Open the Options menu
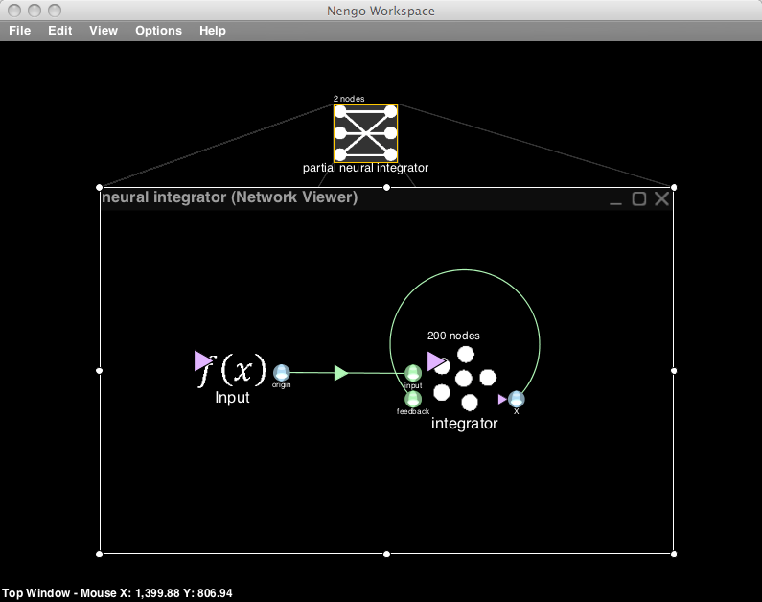 pos(158,31)
